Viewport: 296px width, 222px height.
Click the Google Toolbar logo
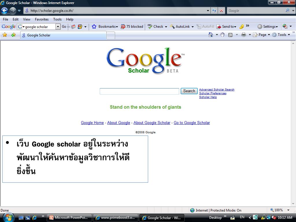click(8, 27)
